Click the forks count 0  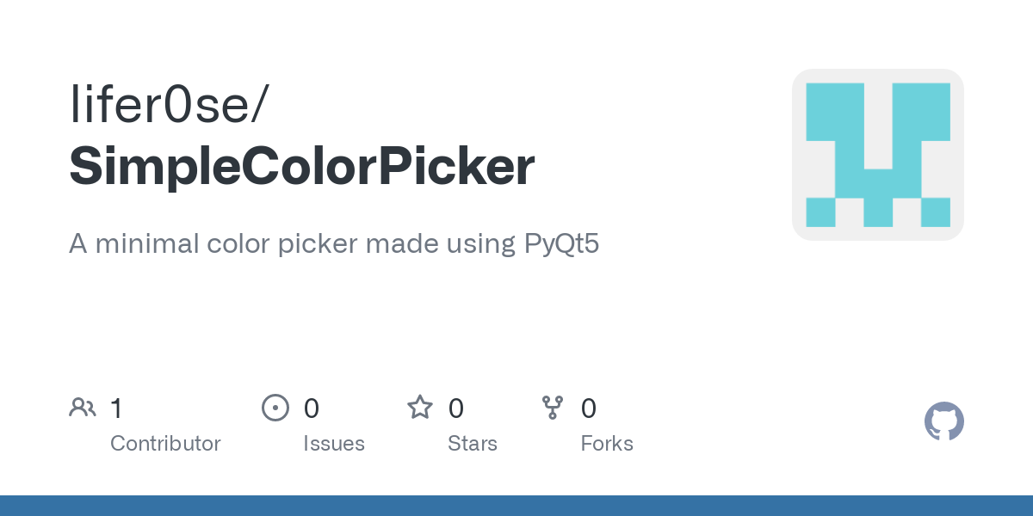coord(589,408)
